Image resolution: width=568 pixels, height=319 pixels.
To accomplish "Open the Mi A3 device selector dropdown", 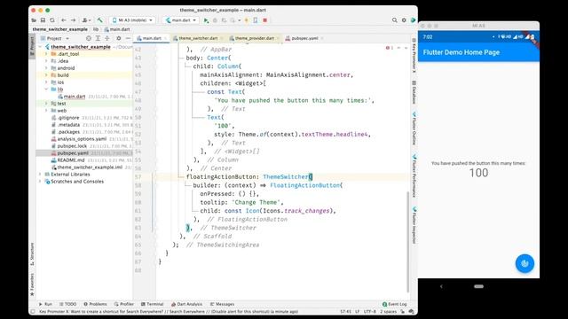I will (132, 20).
